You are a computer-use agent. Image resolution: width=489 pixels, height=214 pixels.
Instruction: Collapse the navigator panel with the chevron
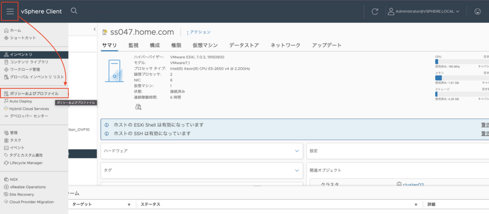coord(95,29)
